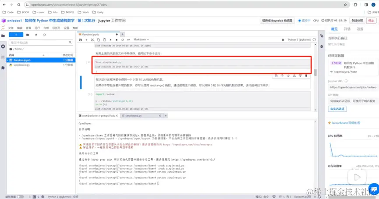The height and width of the screenshot is (199, 379).
Task: Open the Markdown cell type dropdown
Action: click(141, 39)
